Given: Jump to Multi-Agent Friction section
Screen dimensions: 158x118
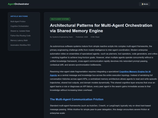Looking at the screenshot, I should tap(18, 22).
